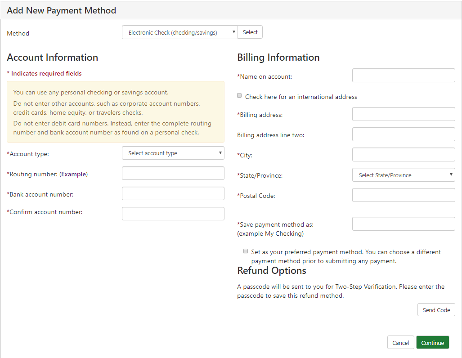
Task: Click the Send Code button
Action: click(x=436, y=310)
